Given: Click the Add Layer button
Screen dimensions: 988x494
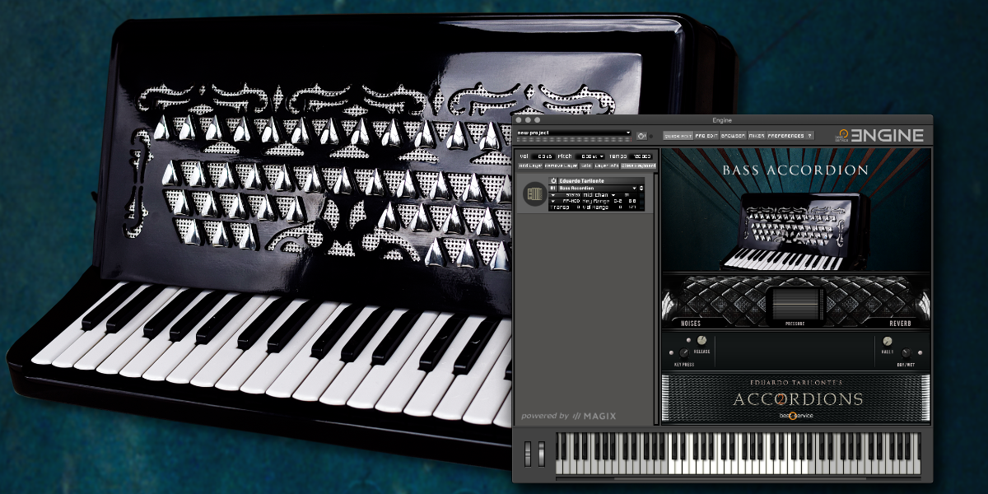Looking at the screenshot, I should 529,165.
